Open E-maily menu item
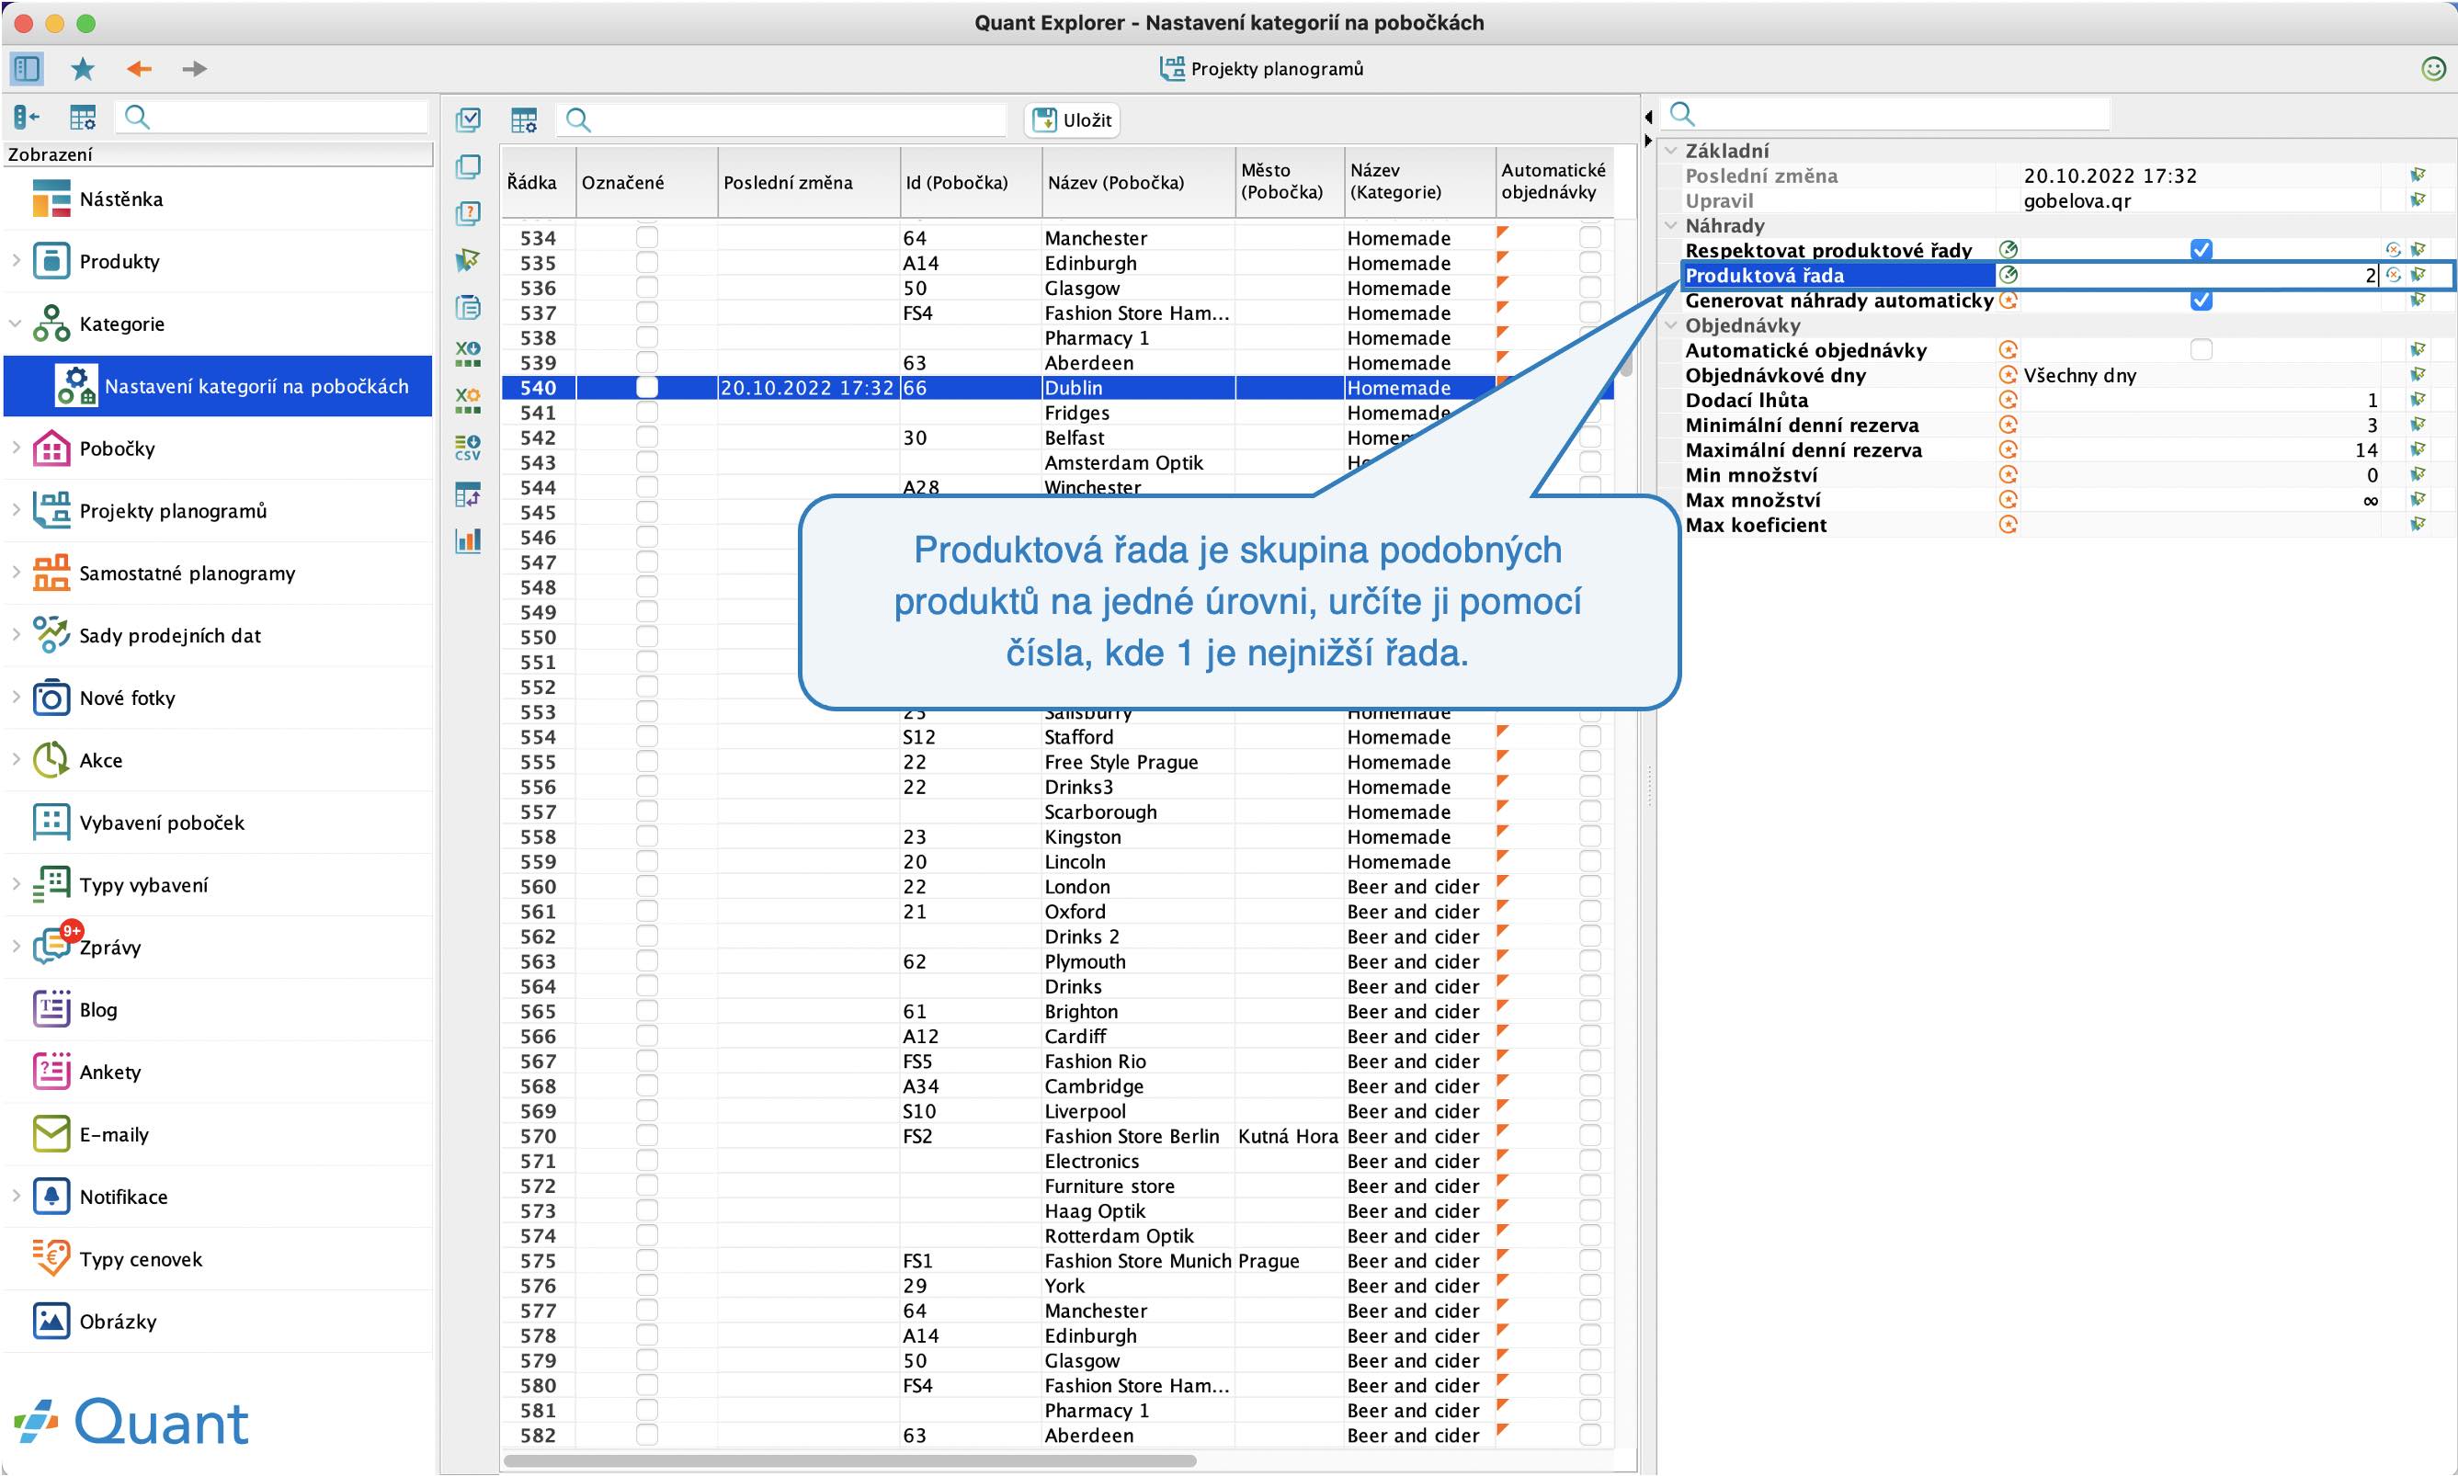Screen dimensions: 2458x1476 pyautogui.click(x=218, y=1134)
